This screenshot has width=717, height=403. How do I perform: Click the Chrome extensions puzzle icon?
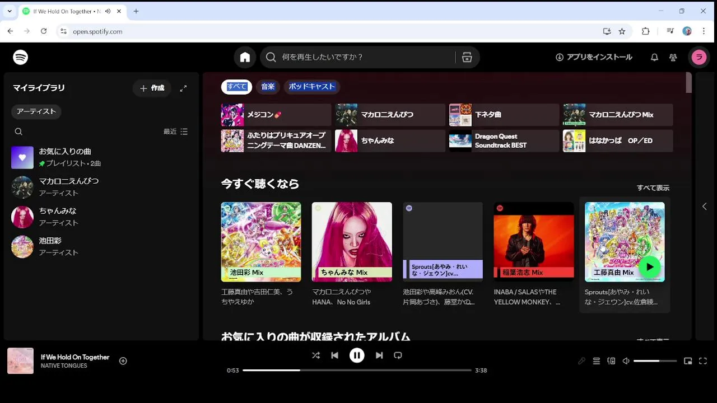click(x=646, y=31)
